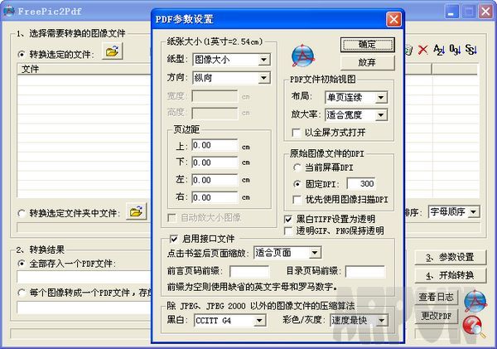Click the fixed DPI value field 300
Screen dimensions: 497x349
361,184
